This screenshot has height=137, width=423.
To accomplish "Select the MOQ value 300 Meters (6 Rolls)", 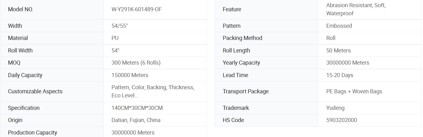I will [x=136, y=63].
